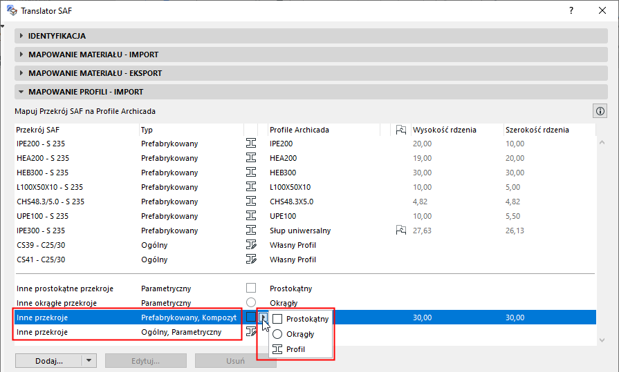This screenshot has width=619, height=372.
Task: Click the Translator SAF title bar icon
Action: 12,10
